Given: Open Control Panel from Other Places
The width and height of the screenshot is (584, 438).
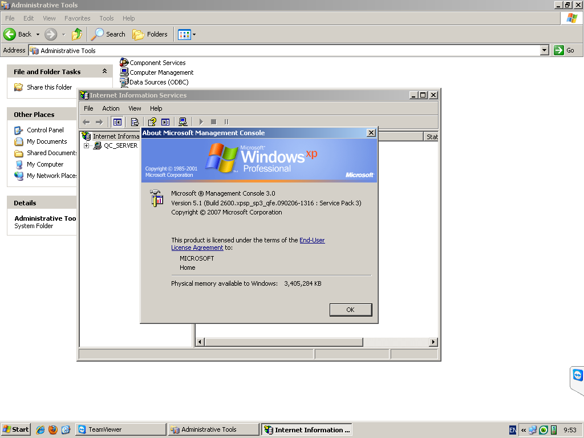Looking at the screenshot, I should point(39,130).
